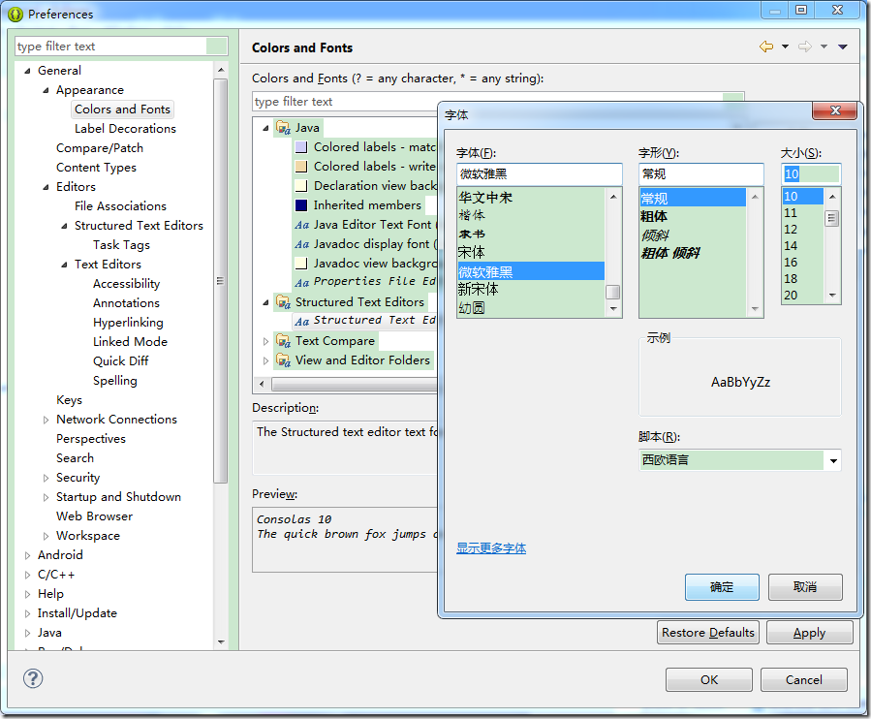Open the script dropdown in font dialog
The image size is (871, 719).
(x=833, y=460)
